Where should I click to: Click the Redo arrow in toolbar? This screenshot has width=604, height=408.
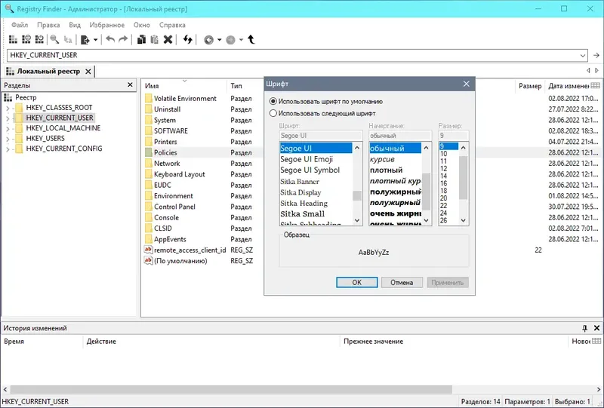tap(123, 39)
